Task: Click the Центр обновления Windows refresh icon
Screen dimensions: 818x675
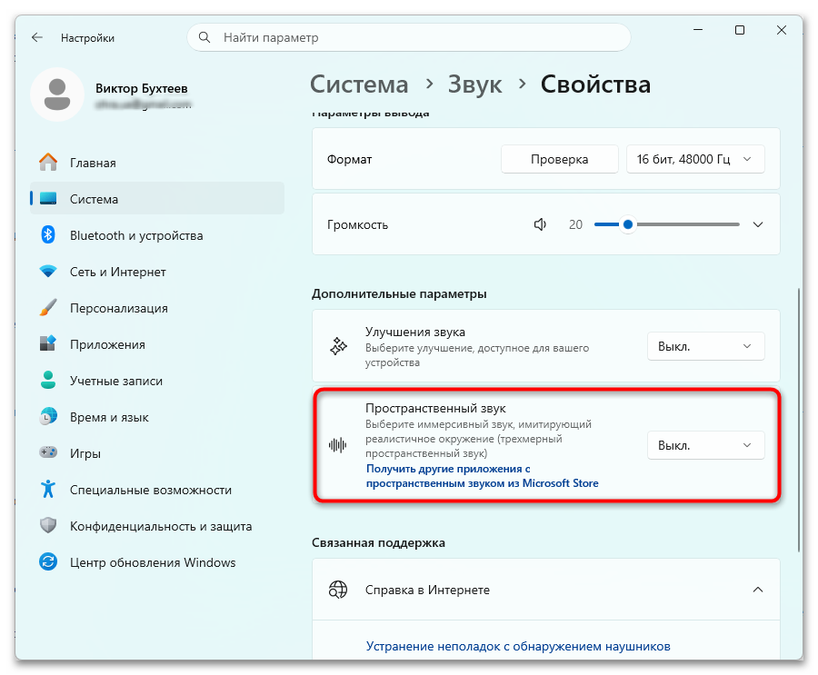Action: [x=48, y=561]
